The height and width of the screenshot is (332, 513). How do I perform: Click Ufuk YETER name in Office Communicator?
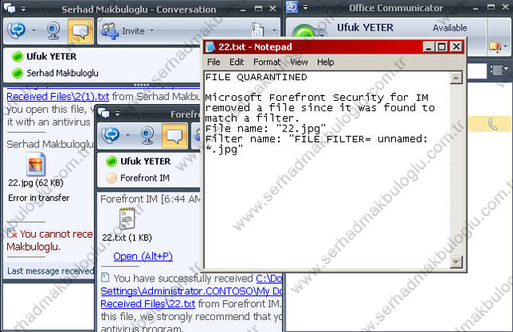click(366, 28)
